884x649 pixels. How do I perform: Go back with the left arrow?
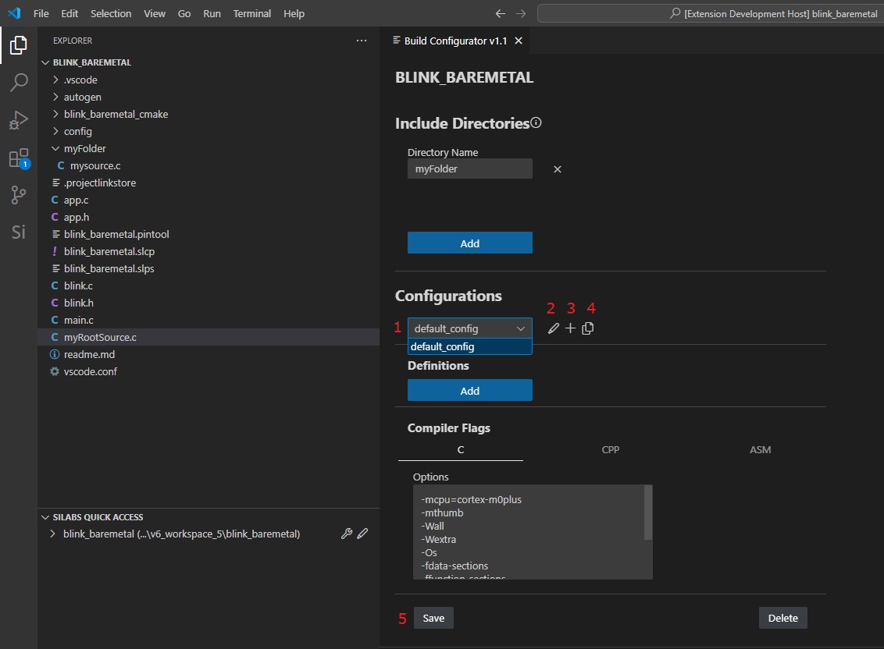pos(500,13)
